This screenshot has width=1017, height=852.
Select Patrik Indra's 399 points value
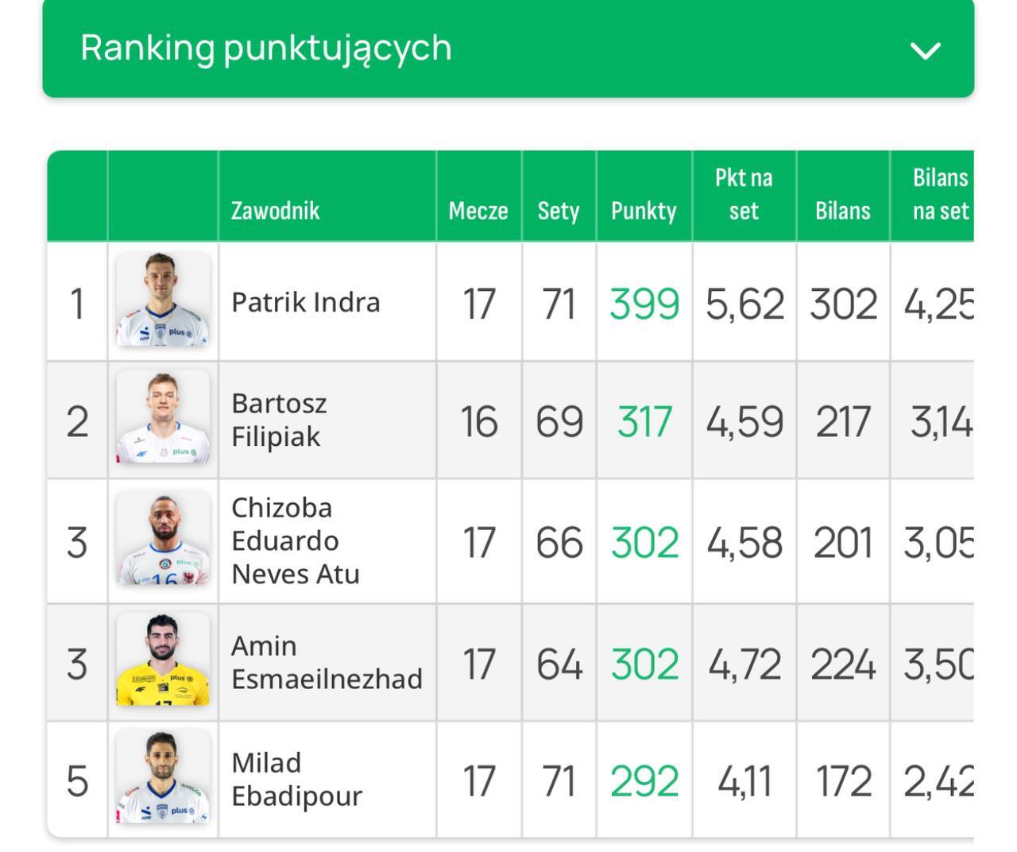644,304
